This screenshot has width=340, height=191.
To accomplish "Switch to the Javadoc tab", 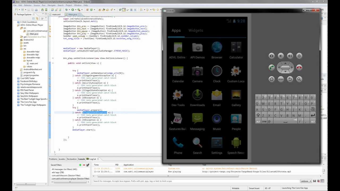I will pos(62,159).
